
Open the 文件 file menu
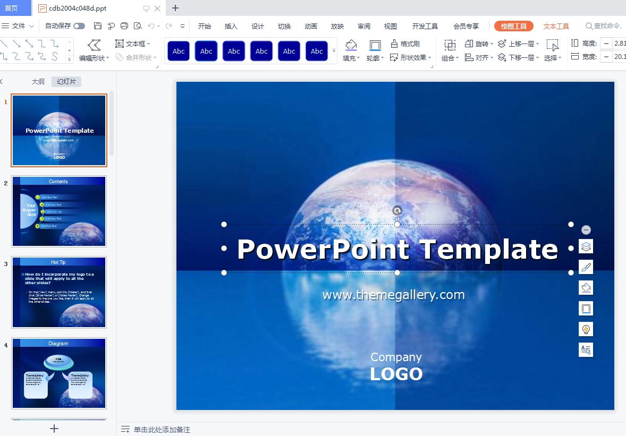[18, 26]
